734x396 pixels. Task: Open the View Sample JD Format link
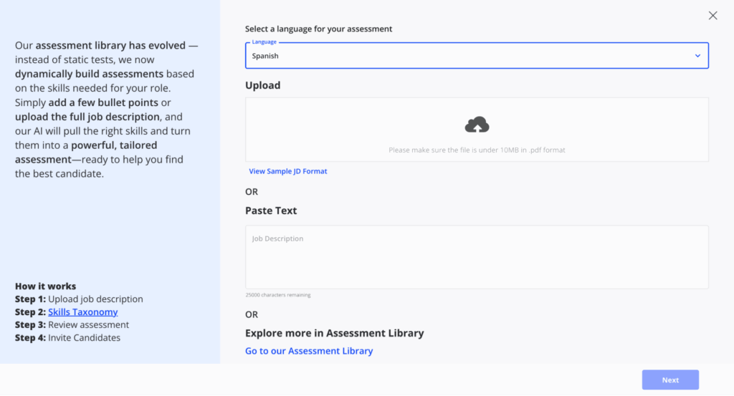tap(288, 172)
